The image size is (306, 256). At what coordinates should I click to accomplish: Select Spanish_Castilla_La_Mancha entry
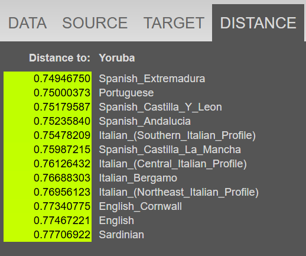click(x=170, y=150)
